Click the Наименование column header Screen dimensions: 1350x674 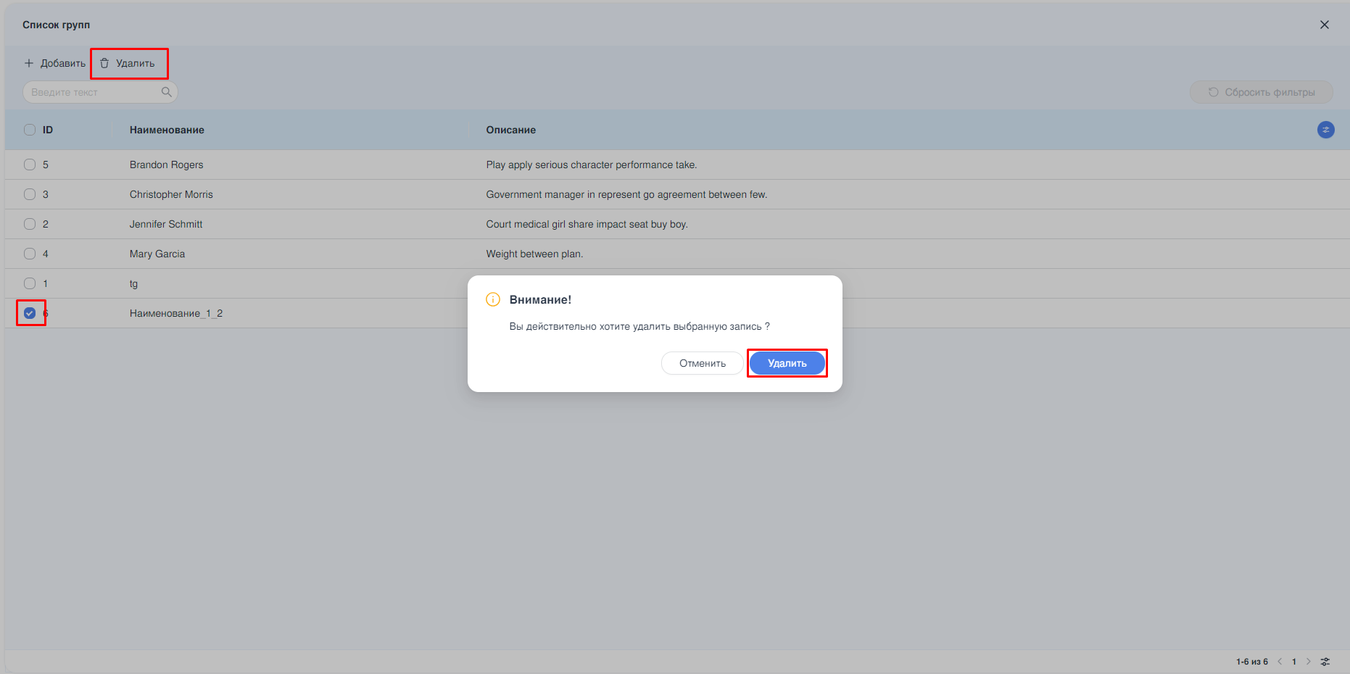(x=167, y=130)
